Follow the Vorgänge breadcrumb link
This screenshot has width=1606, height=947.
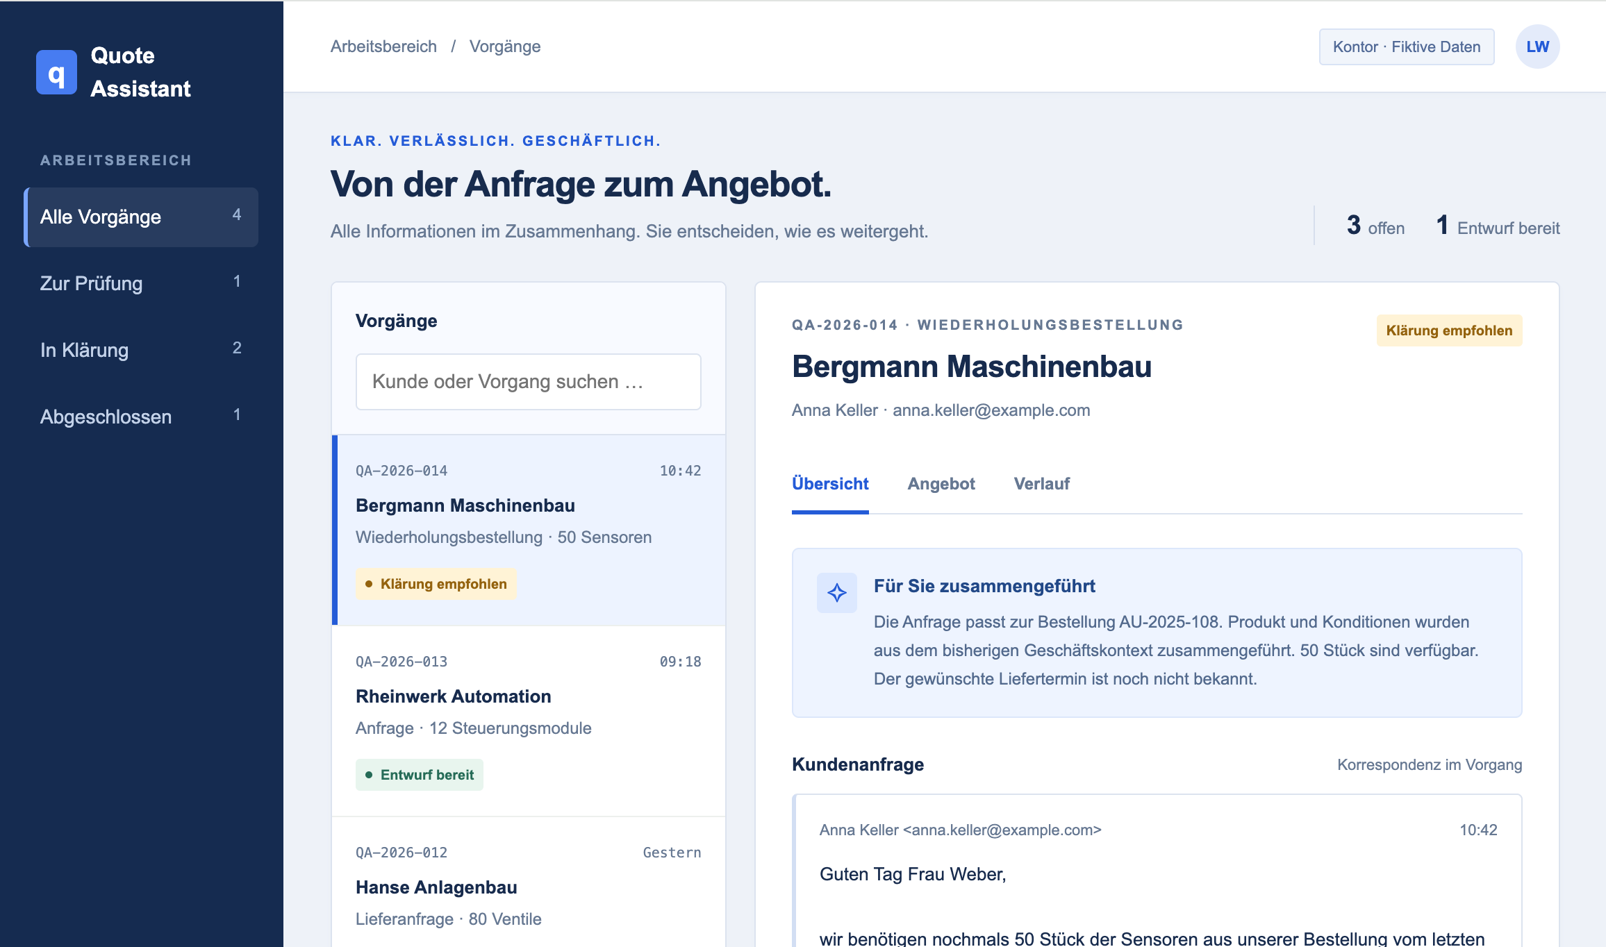click(x=505, y=47)
